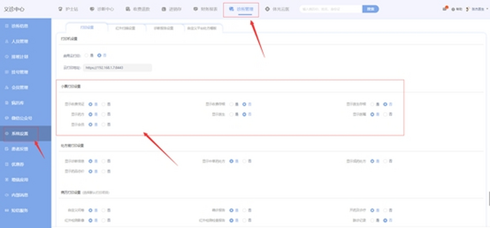
Task: Click the page vertical scrollbar thumb
Action: (489, 199)
